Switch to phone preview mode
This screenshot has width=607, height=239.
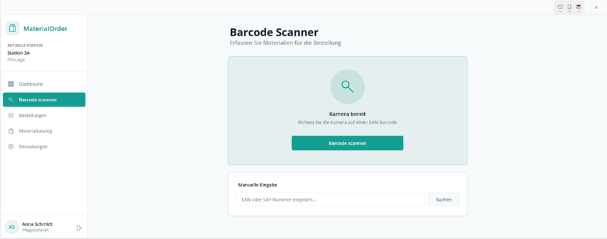[570, 7]
